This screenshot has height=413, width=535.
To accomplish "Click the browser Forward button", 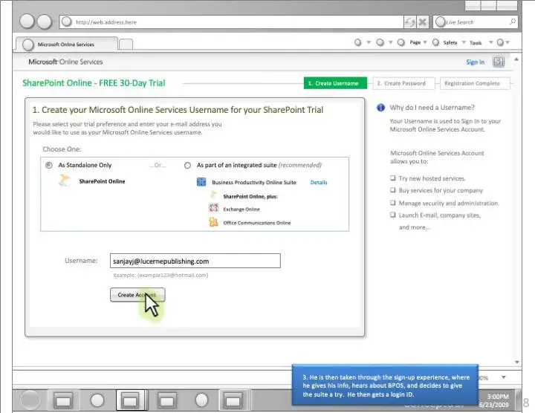I will (45, 22).
